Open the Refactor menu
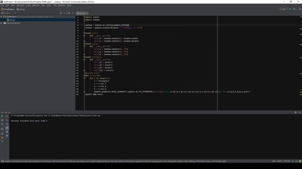 point(36,5)
